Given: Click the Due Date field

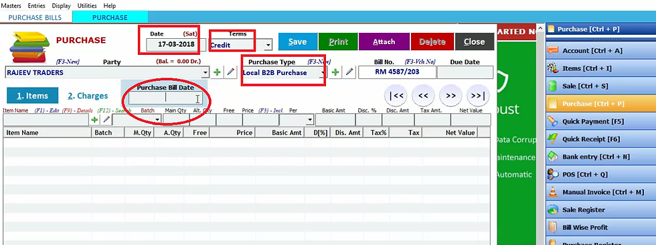Looking at the screenshot, I should tap(465, 72).
